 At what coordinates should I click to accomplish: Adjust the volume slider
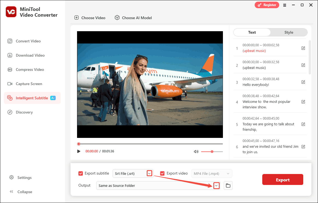(x=212, y=151)
